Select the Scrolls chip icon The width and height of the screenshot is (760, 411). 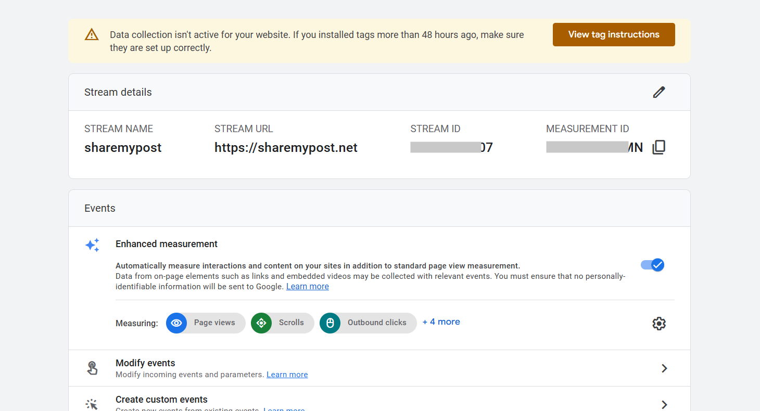pyautogui.click(x=261, y=323)
